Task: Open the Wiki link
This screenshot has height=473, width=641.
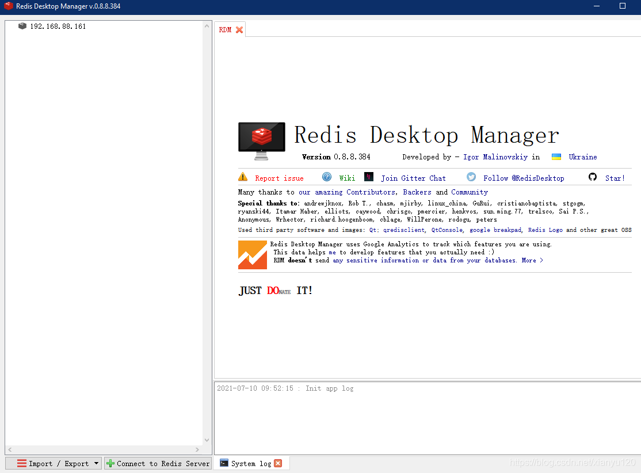Action: click(x=347, y=178)
